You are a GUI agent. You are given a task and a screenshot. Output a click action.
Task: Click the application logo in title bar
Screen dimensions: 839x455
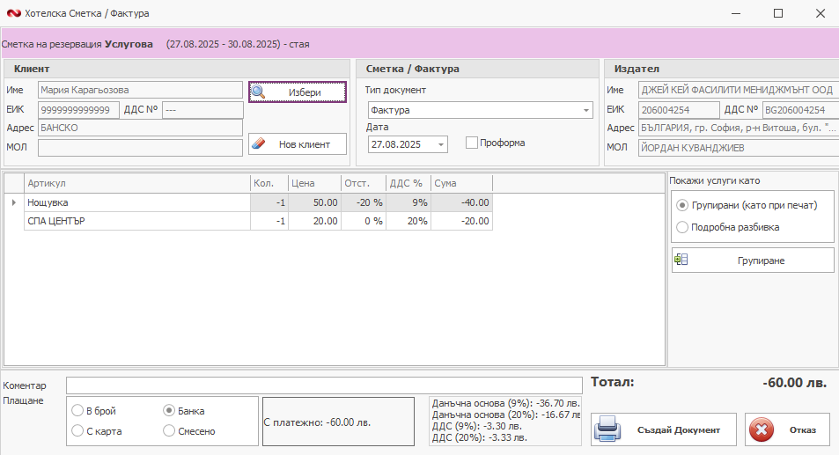click(11, 13)
